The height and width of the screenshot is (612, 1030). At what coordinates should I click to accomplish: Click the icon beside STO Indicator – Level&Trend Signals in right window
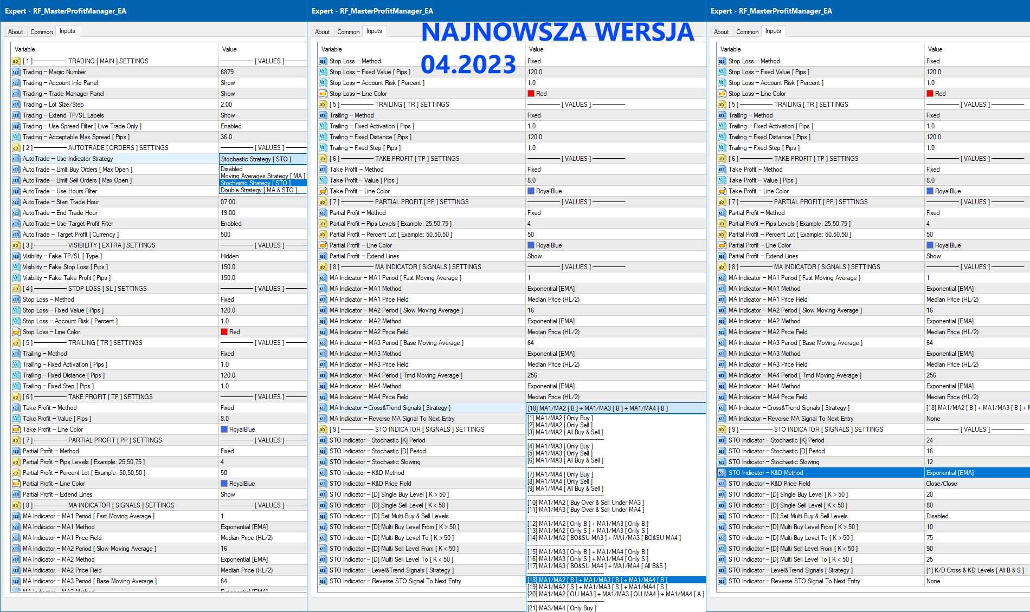pyautogui.click(x=722, y=570)
